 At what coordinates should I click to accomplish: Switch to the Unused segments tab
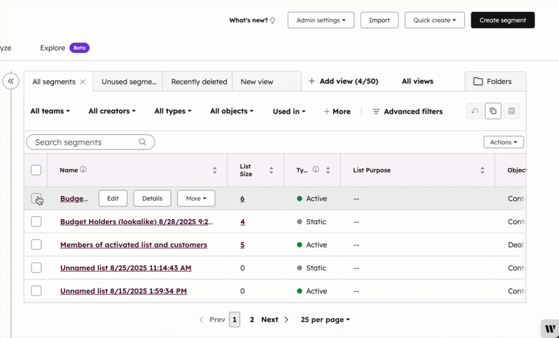[129, 82]
